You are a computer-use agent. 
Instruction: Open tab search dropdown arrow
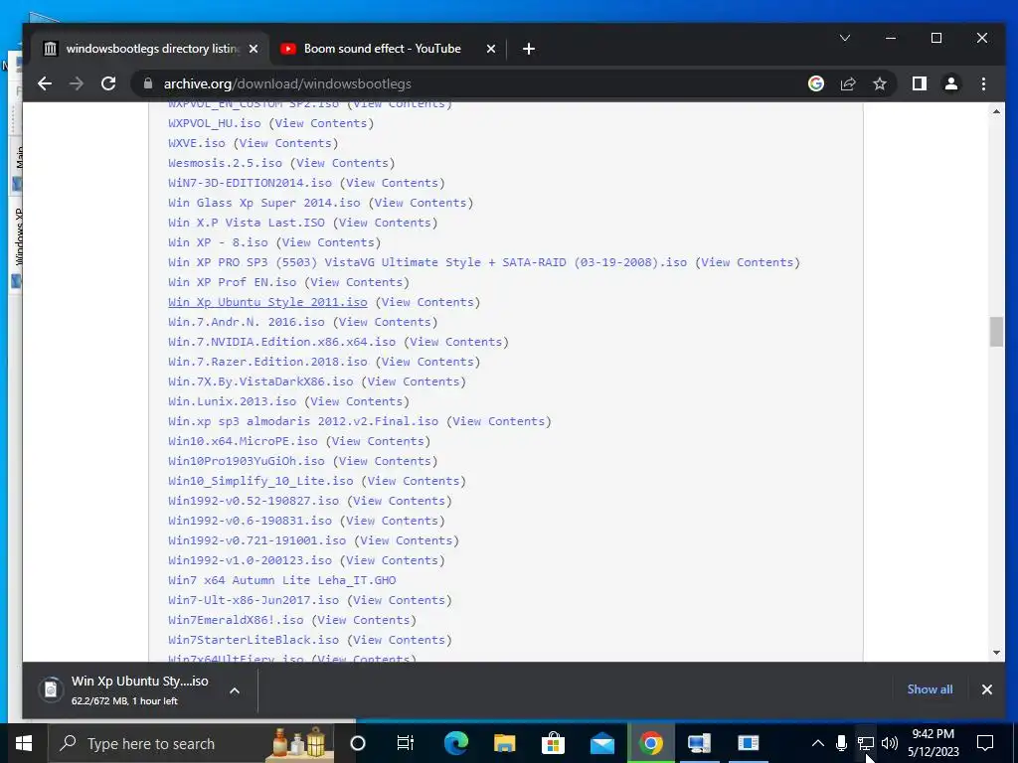(845, 39)
